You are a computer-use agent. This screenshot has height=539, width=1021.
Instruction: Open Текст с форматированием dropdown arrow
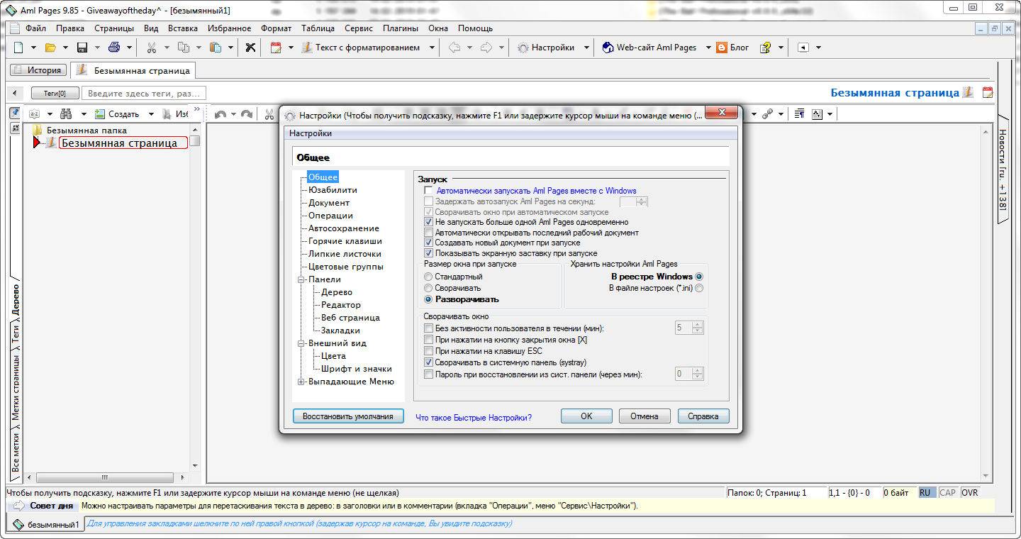[x=433, y=48]
